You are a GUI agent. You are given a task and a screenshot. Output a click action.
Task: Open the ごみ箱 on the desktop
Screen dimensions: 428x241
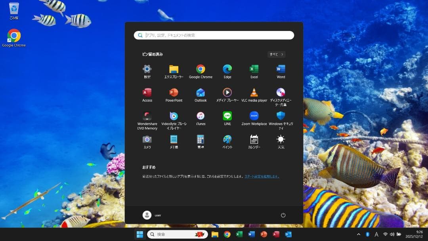13,10
